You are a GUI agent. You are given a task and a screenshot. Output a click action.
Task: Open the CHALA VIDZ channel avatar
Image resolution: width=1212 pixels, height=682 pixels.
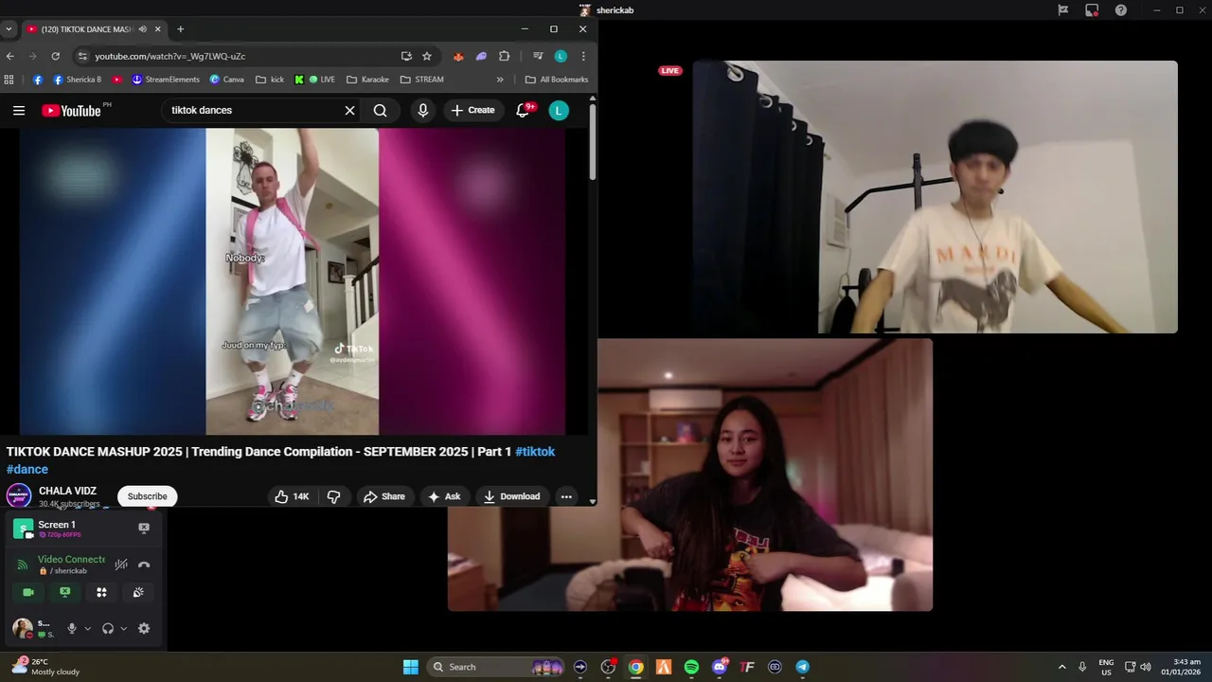click(19, 495)
